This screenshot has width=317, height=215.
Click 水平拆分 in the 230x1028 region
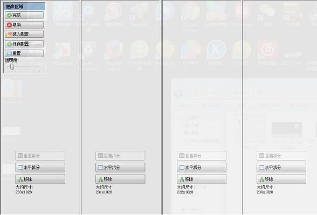click(x=281, y=168)
